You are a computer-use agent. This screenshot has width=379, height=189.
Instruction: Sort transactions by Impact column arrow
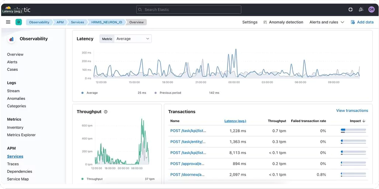tap(364, 121)
